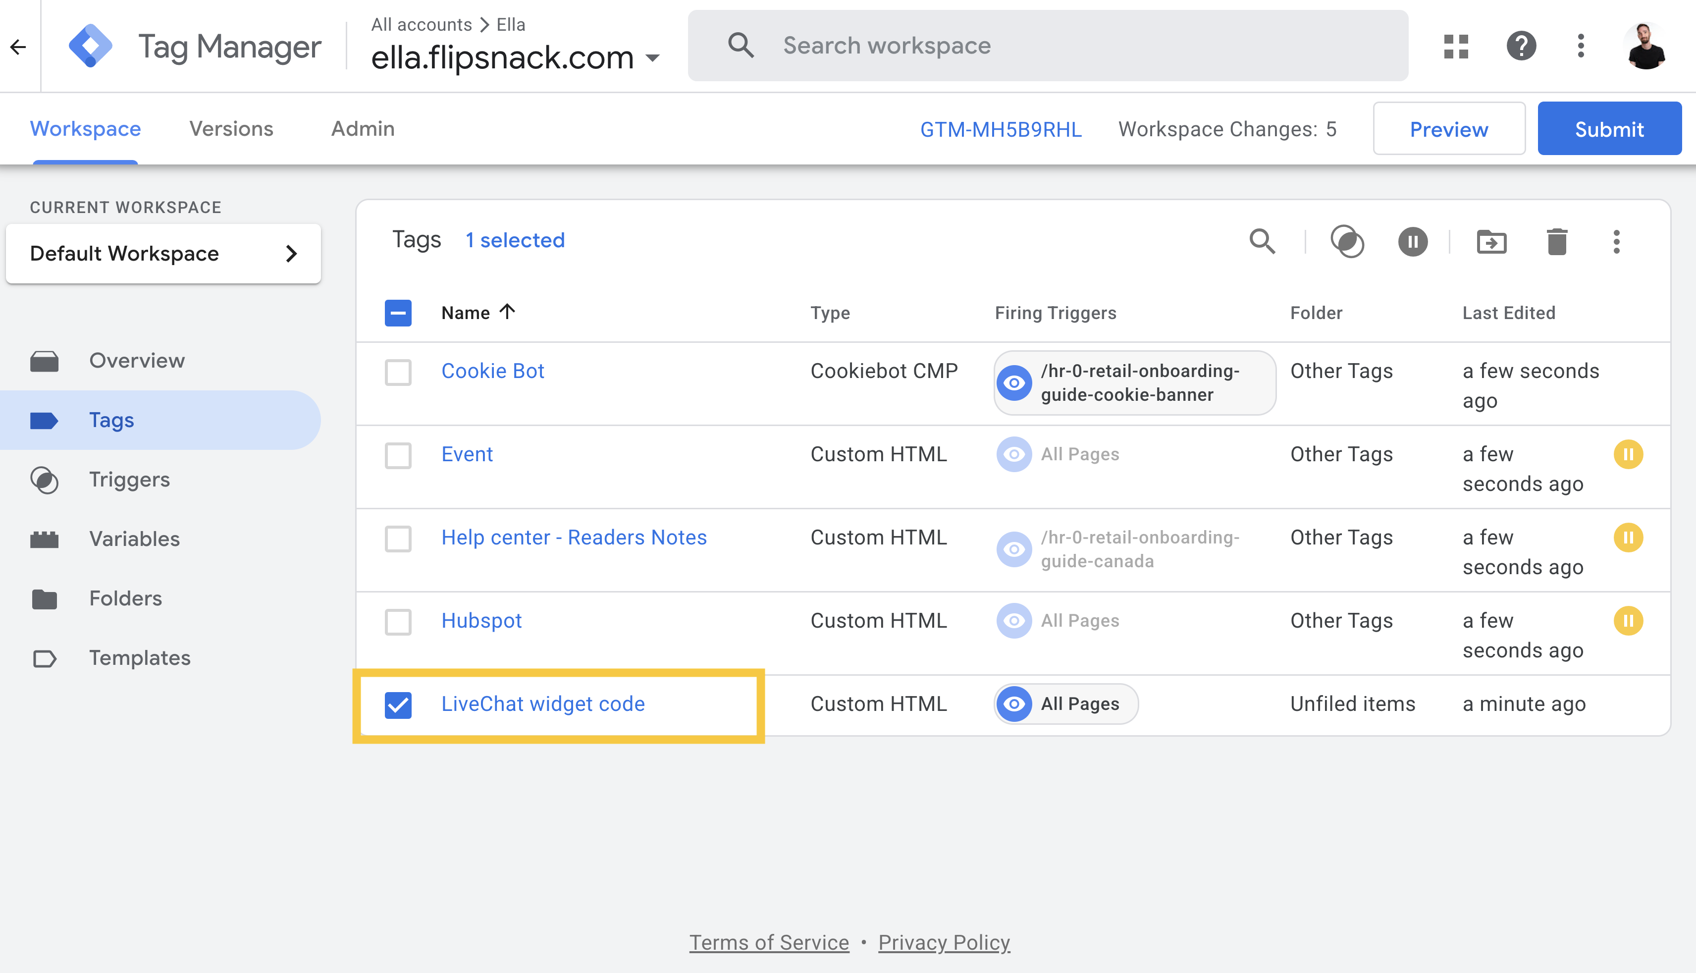Click the Folders sidebar icon
1696x973 pixels.
[44, 599]
